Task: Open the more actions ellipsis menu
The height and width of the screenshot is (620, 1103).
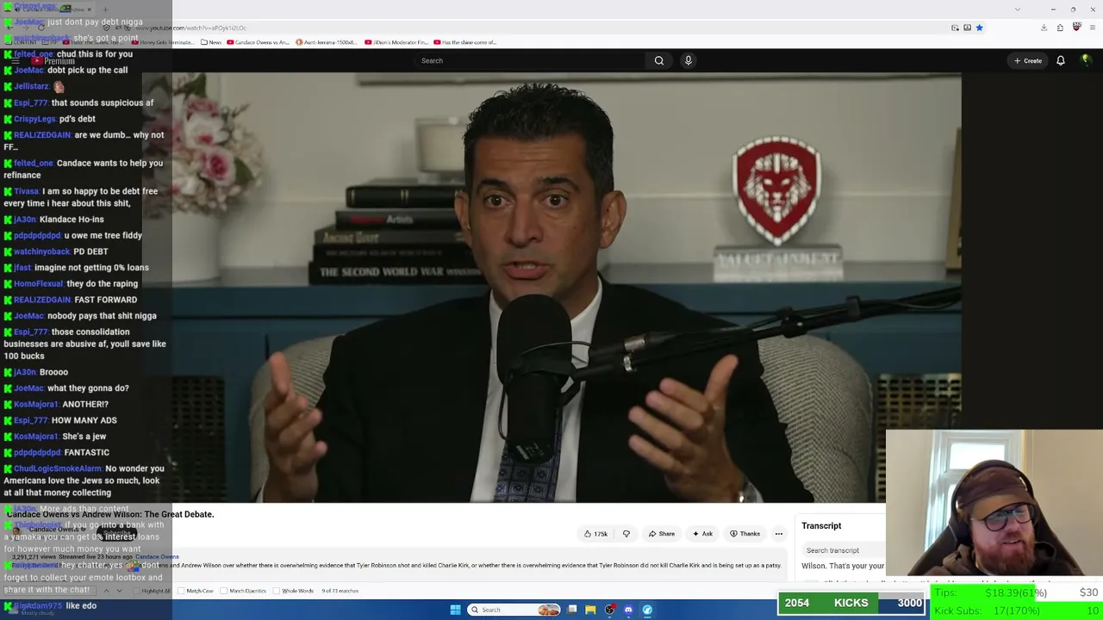Action: (x=778, y=534)
